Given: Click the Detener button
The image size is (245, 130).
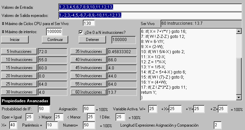Looking at the screenshot, I should click(x=92, y=40).
